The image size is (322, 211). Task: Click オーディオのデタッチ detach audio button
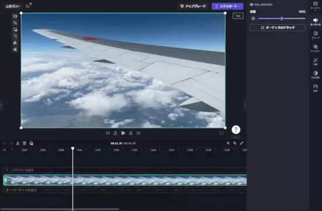click(278, 28)
